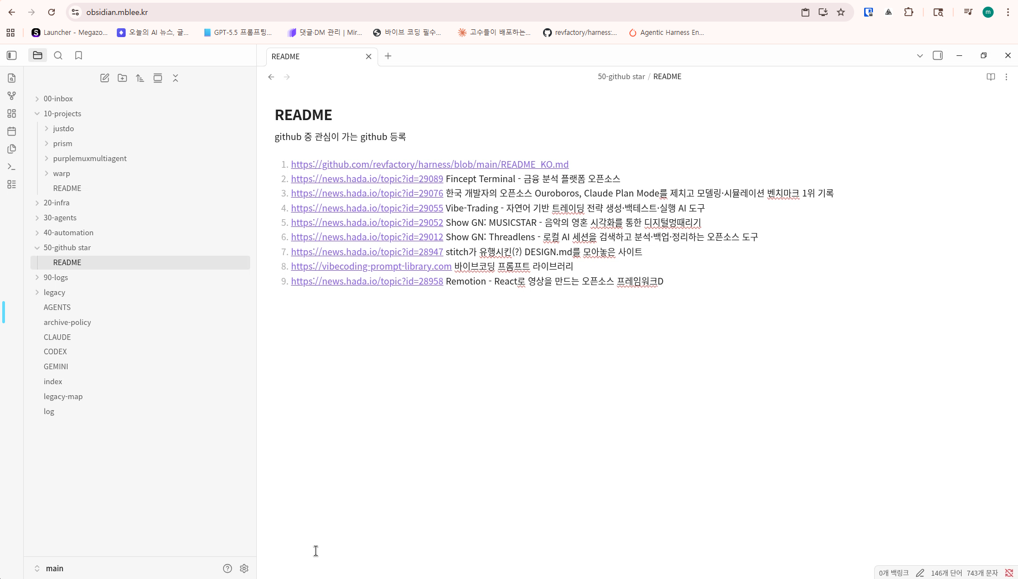
Task: Open the archive-policy note
Action: click(140, 322)
